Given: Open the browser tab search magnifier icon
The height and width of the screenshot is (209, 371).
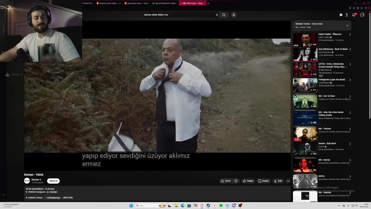Looking at the screenshot, I should pos(356,3).
